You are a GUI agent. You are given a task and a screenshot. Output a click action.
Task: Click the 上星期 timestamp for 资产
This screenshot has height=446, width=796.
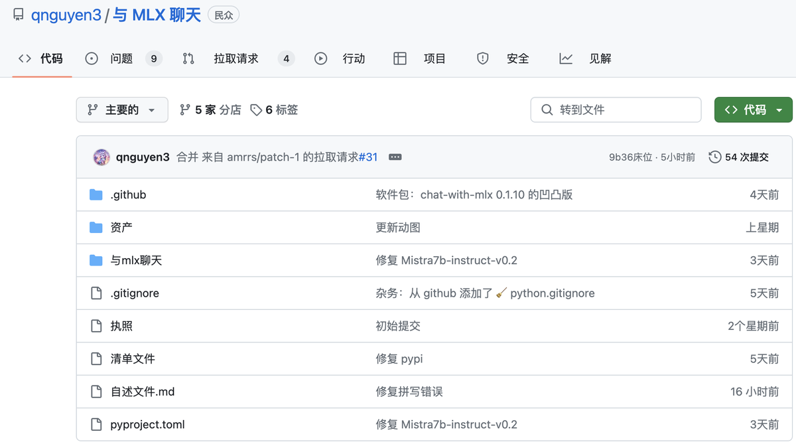click(762, 228)
